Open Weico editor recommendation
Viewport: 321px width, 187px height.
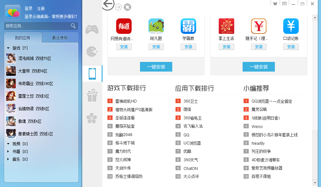(x=257, y=126)
